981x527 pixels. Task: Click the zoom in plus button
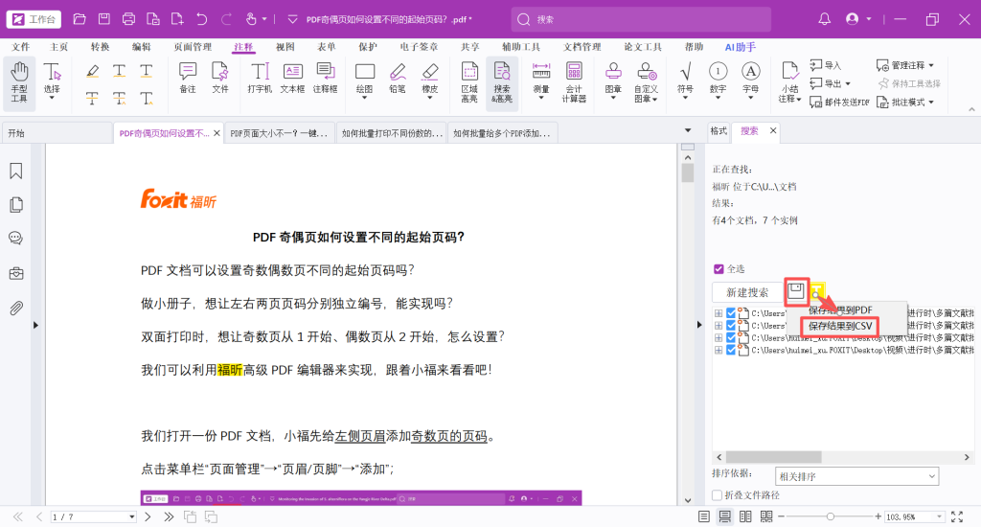878,516
